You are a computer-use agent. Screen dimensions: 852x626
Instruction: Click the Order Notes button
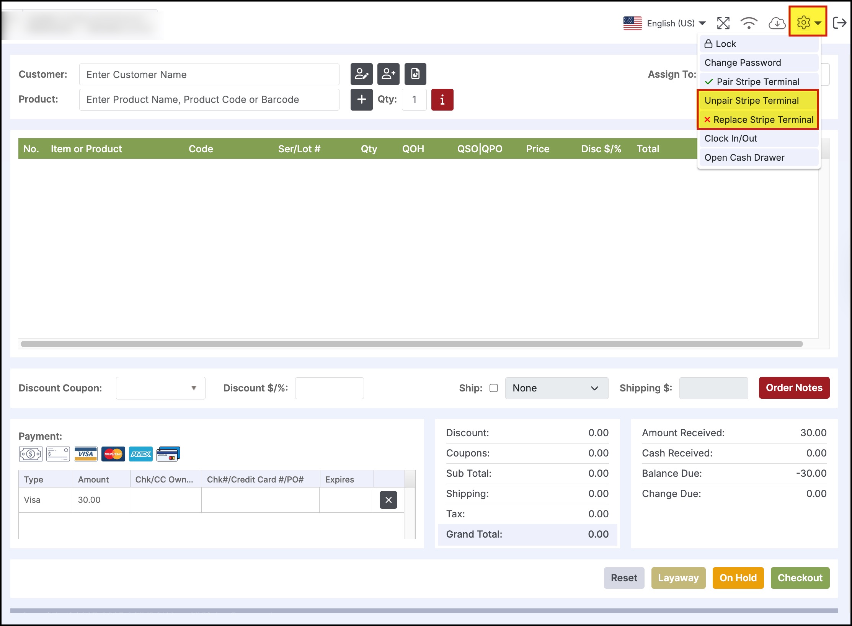point(794,388)
